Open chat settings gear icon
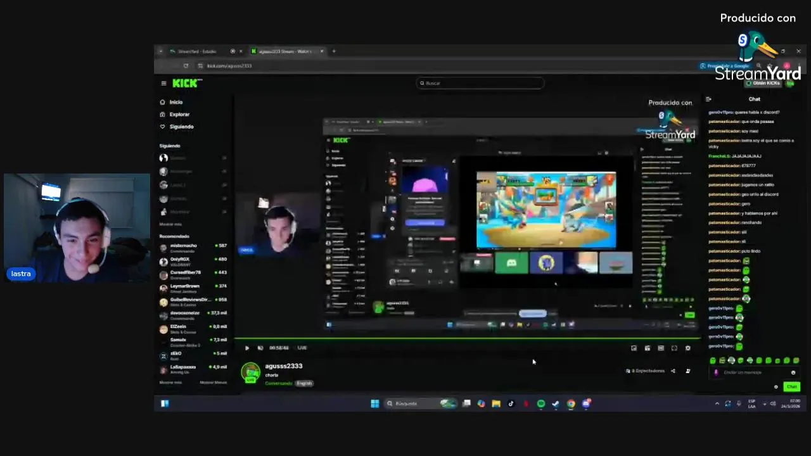The height and width of the screenshot is (456, 811). pos(776,387)
